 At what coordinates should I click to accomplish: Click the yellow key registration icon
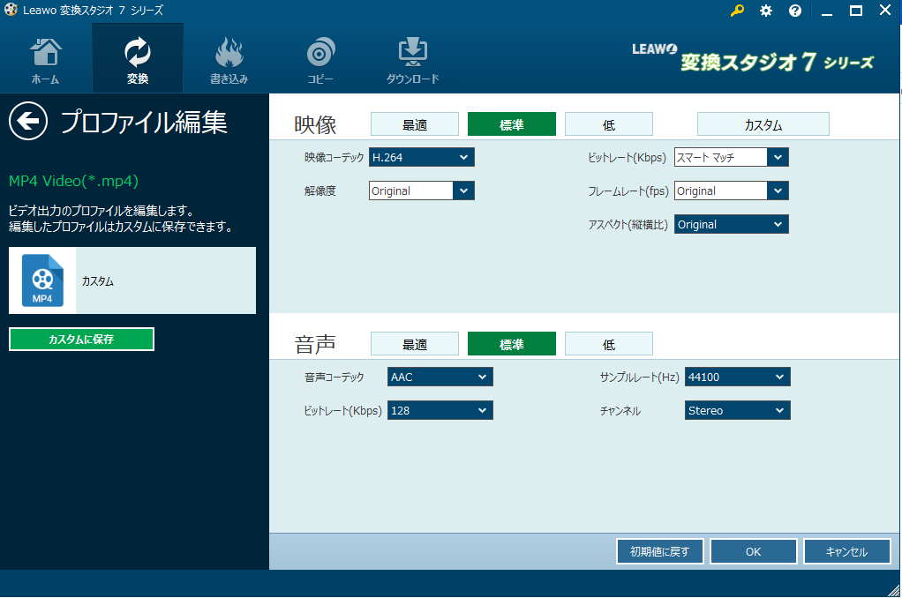pos(737,11)
